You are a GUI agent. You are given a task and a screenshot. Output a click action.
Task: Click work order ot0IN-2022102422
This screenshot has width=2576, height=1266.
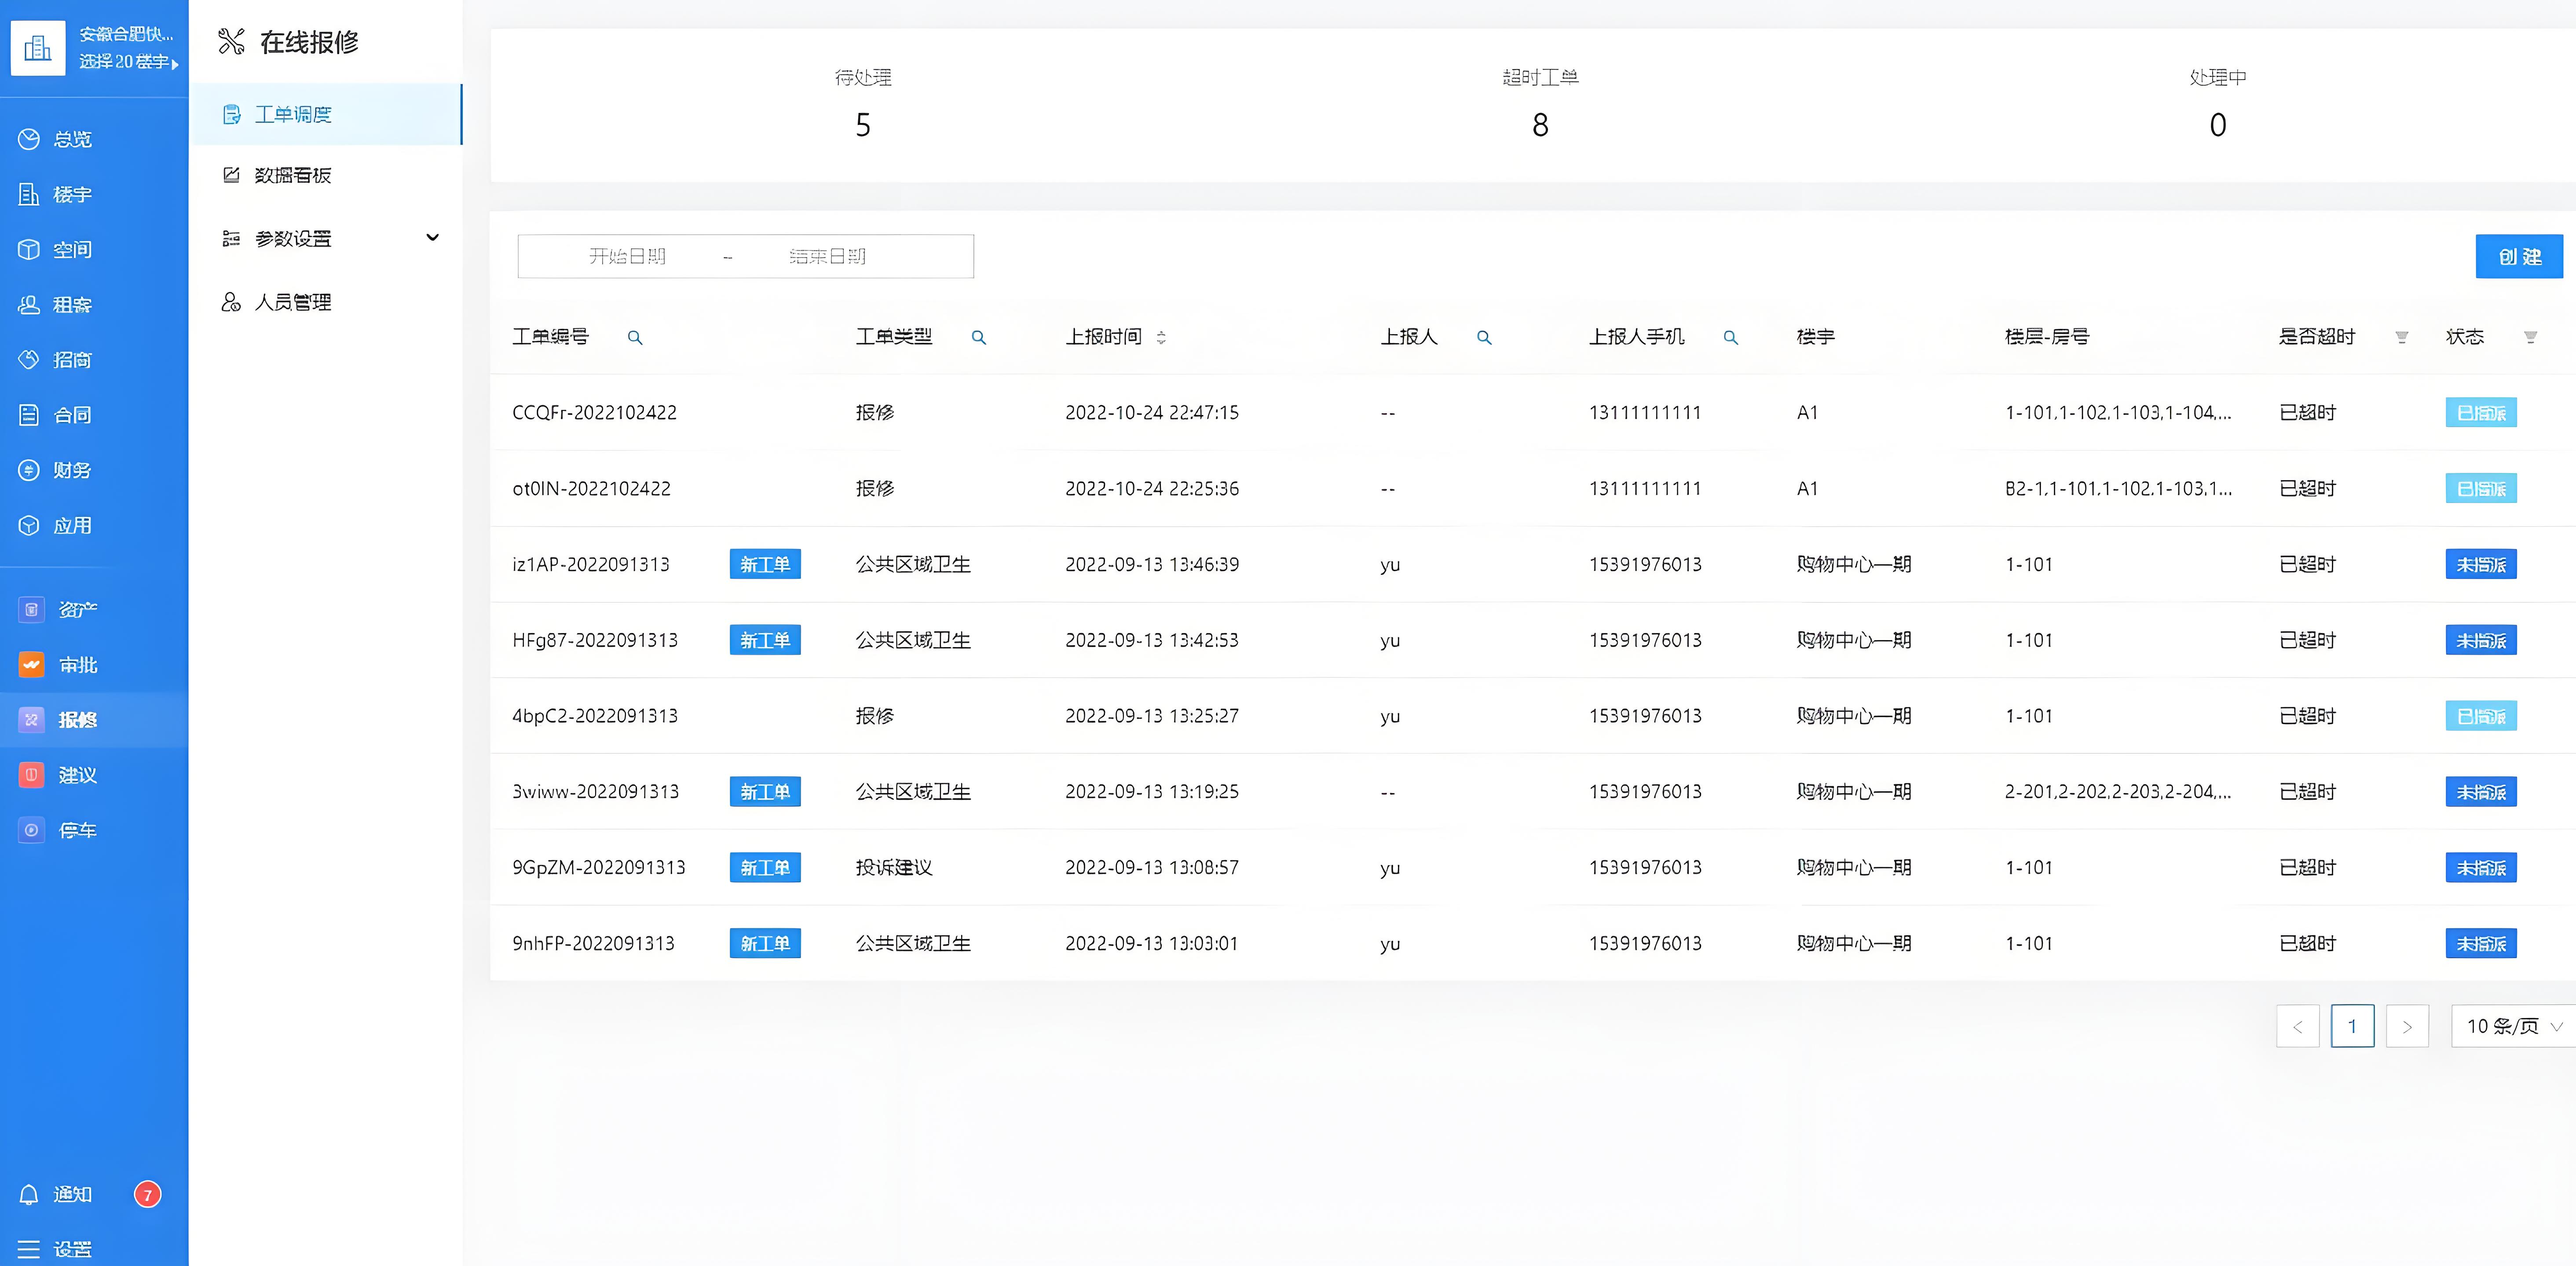coord(591,489)
